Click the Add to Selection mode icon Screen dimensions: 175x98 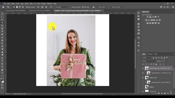click(x=17, y=7)
